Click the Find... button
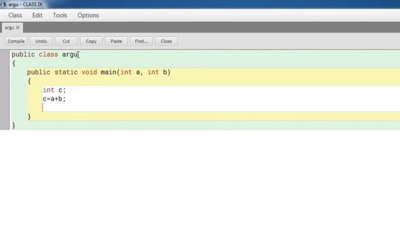400x225 pixels. tap(141, 41)
